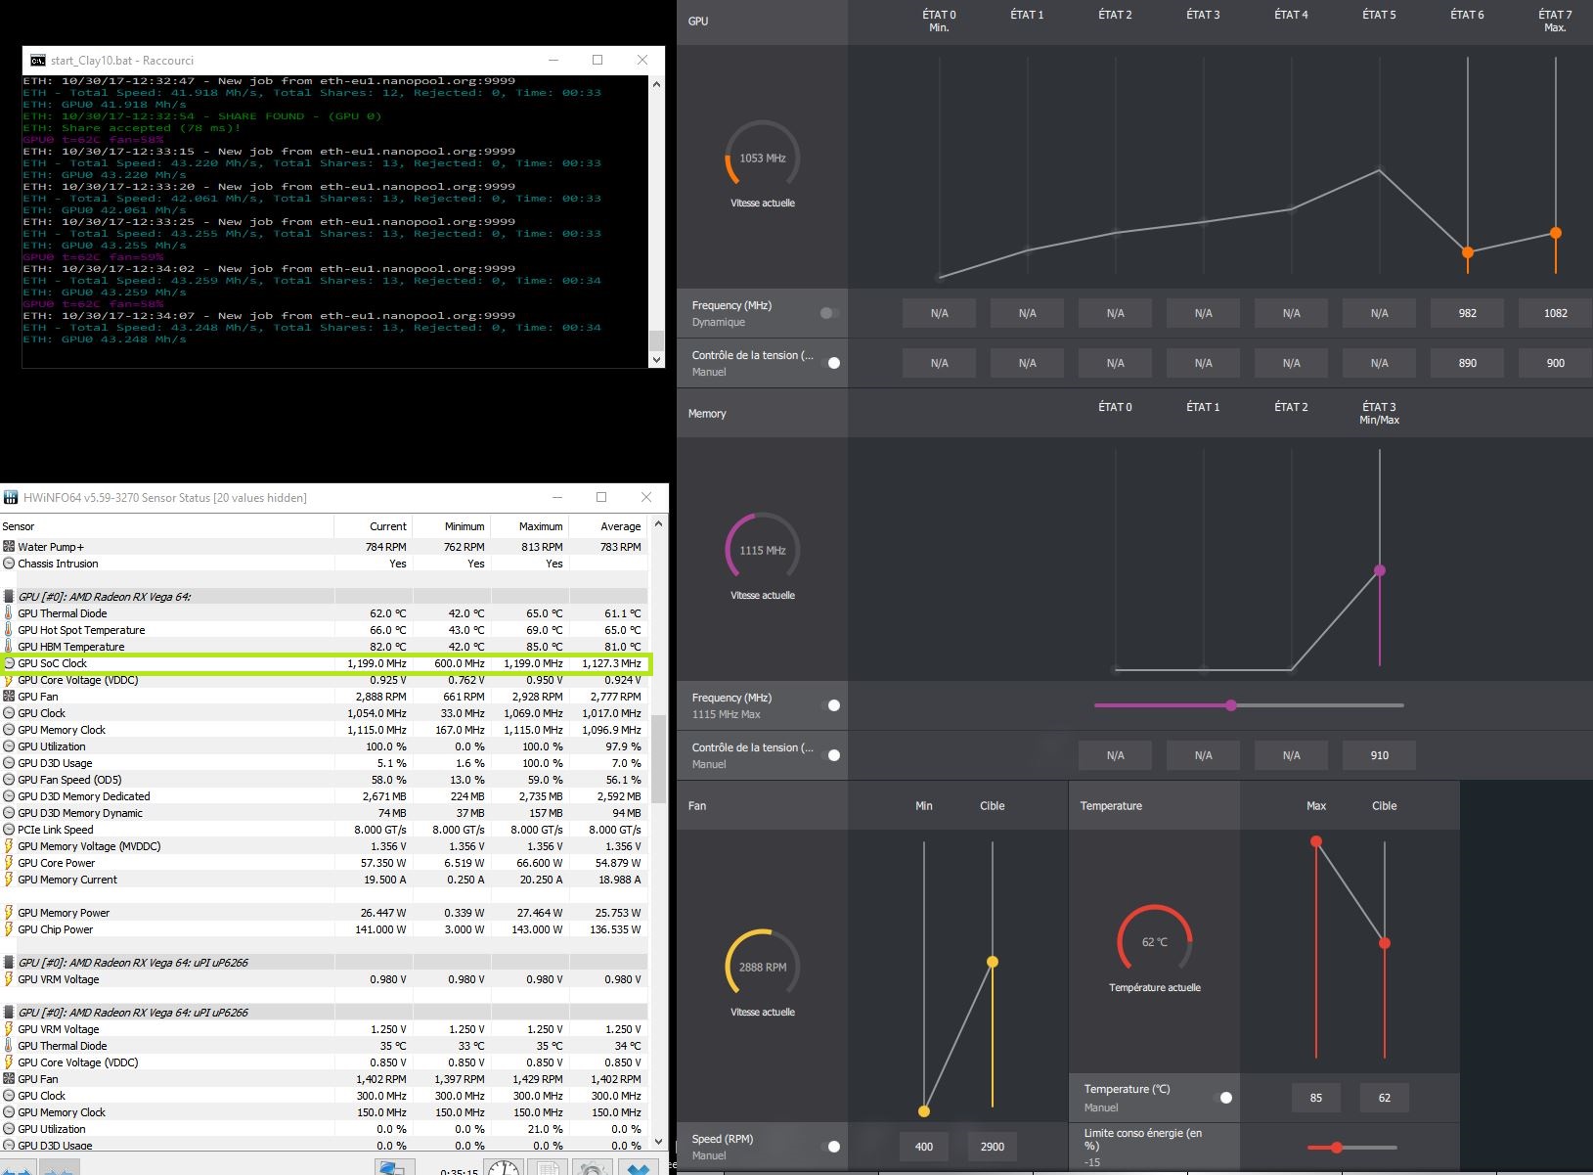The image size is (1593, 1175).
Task: Click the ÉTAT 7 frequency field showing 1082
Action: tap(1555, 313)
